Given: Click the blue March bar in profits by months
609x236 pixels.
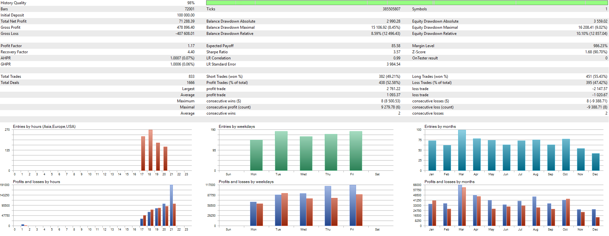Looking at the screenshot, I should click(460, 205).
